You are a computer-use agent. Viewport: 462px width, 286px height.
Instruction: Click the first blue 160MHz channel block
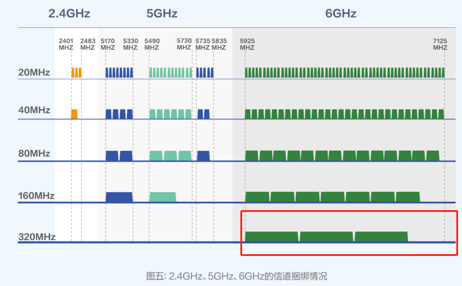(119, 196)
